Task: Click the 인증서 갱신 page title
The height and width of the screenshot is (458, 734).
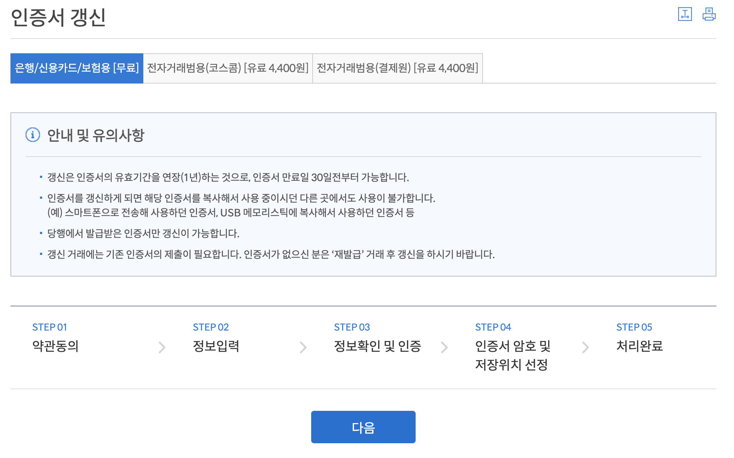Action: click(x=58, y=17)
